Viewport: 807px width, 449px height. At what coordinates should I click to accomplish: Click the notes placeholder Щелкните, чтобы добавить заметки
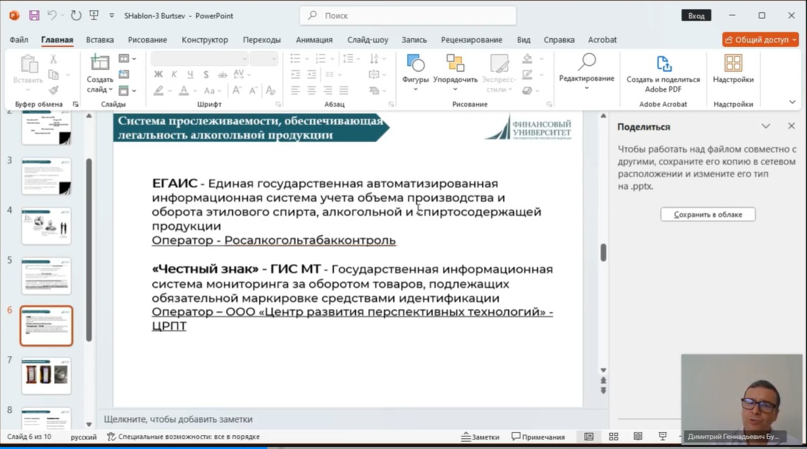click(x=178, y=419)
